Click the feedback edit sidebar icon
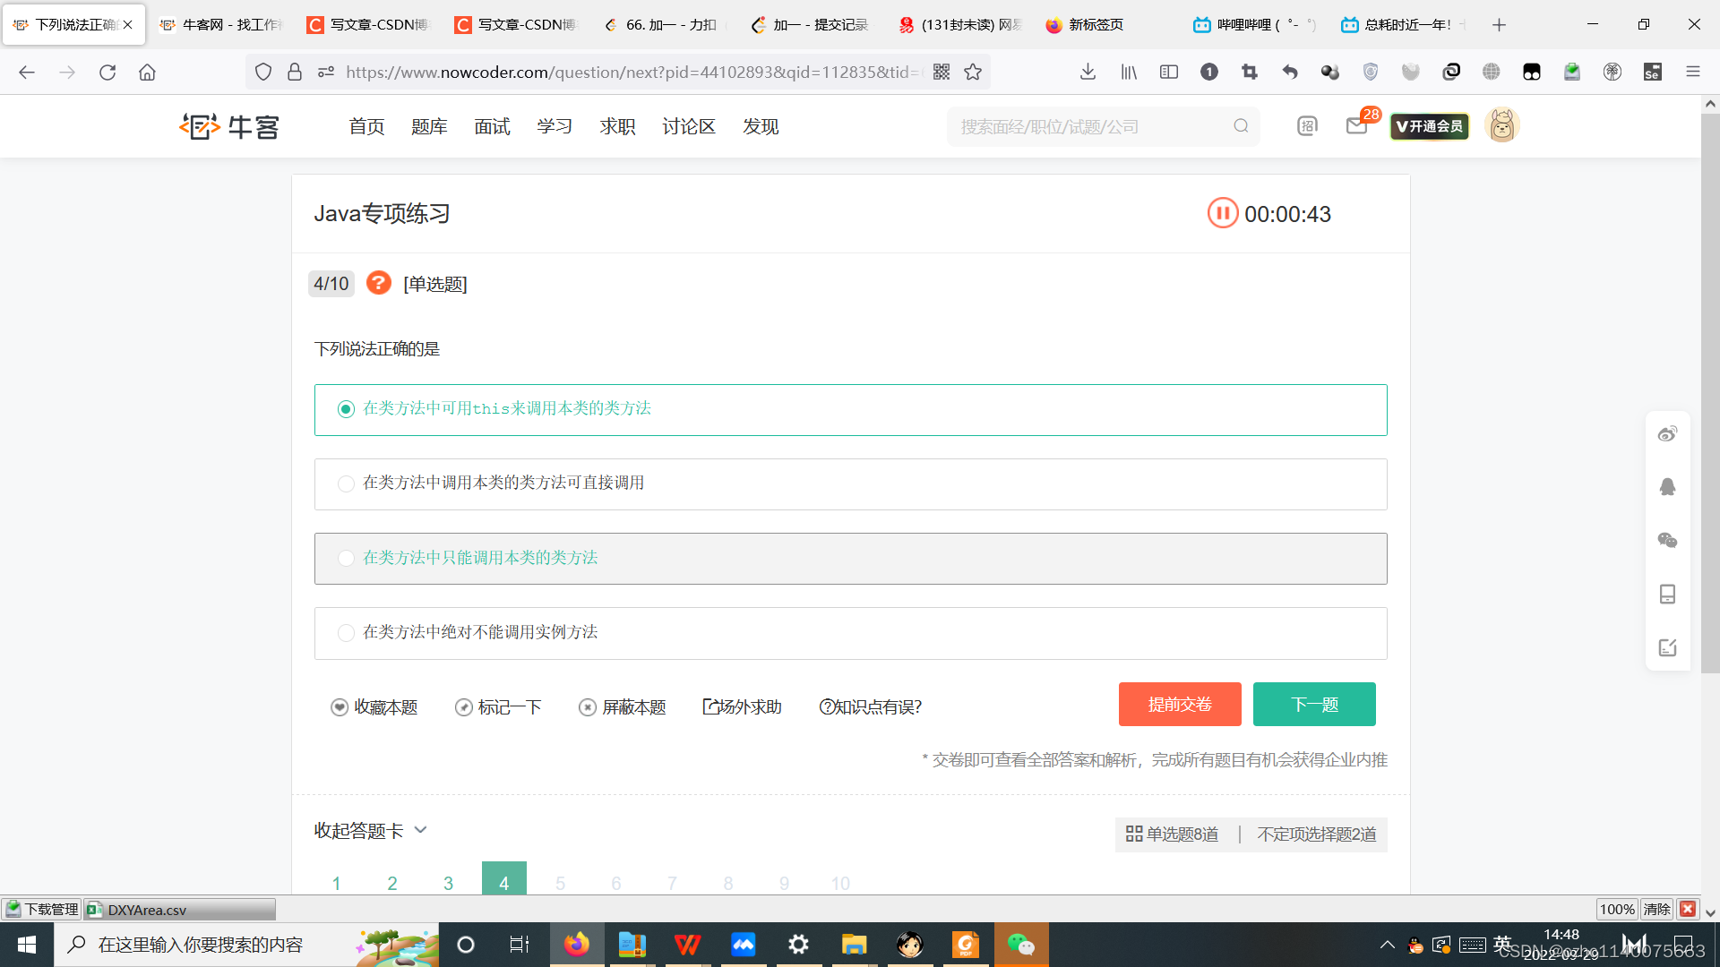1720x967 pixels. pyautogui.click(x=1667, y=647)
